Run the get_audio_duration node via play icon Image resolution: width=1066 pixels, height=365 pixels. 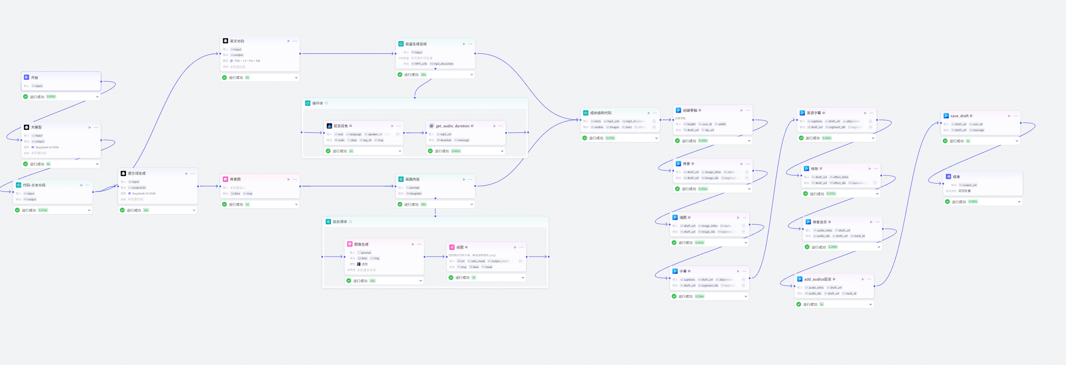[x=494, y=126]
